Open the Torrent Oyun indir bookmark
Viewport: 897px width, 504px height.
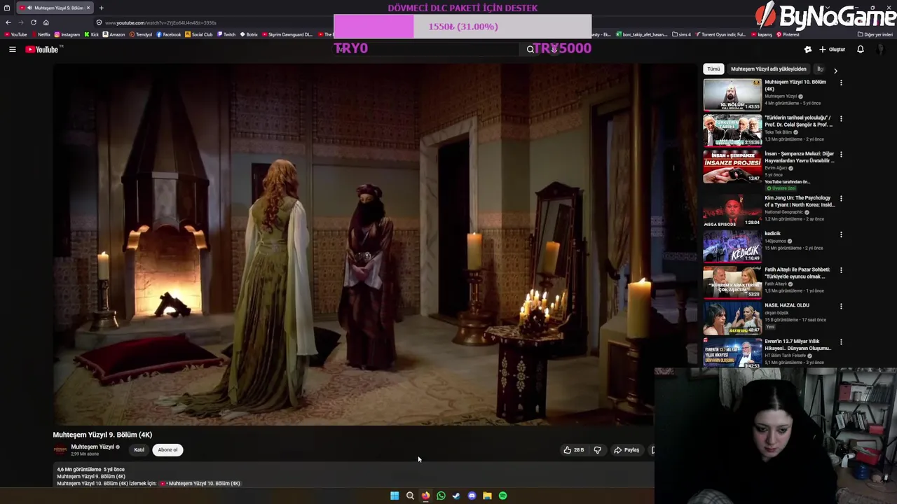(722, 34)
